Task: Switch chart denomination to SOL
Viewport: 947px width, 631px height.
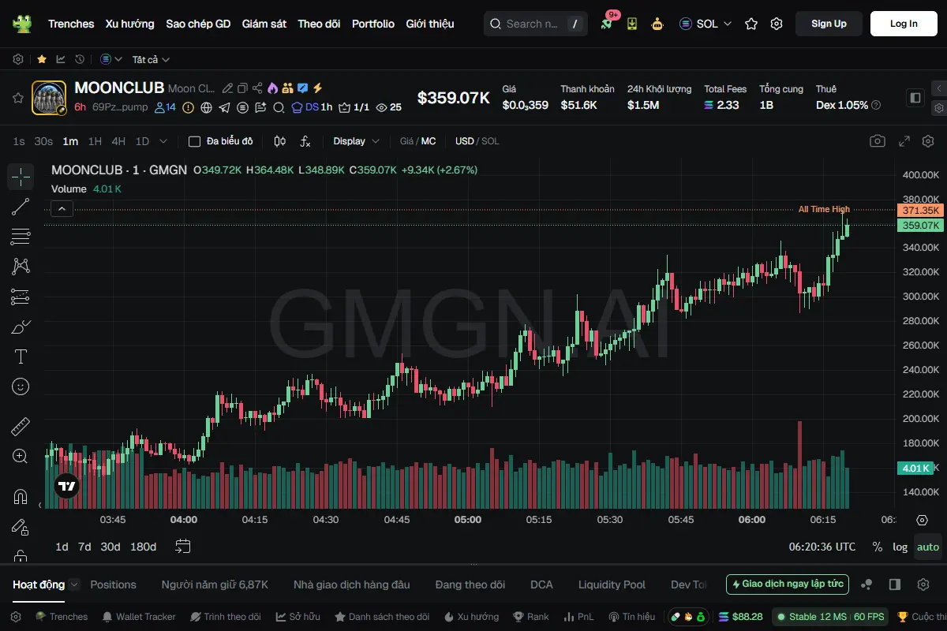Action: coord(490,141)
